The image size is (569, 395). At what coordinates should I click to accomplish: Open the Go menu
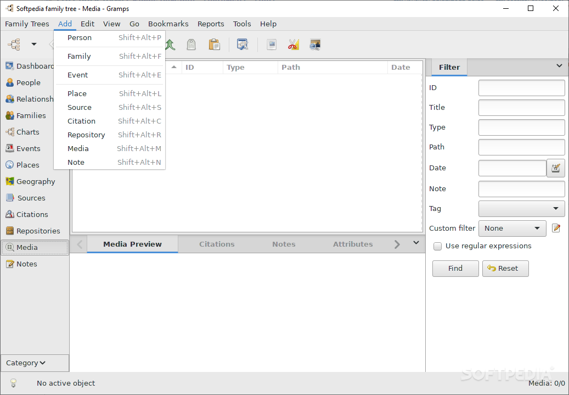134,24
